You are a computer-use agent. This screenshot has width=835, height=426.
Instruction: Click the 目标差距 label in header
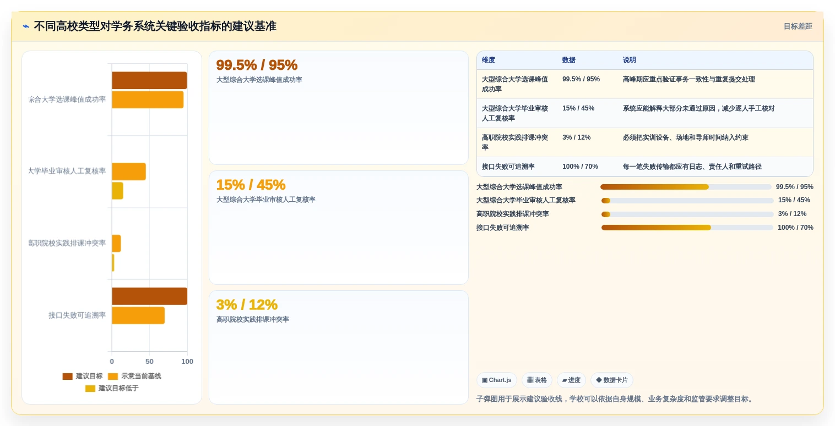798,26
